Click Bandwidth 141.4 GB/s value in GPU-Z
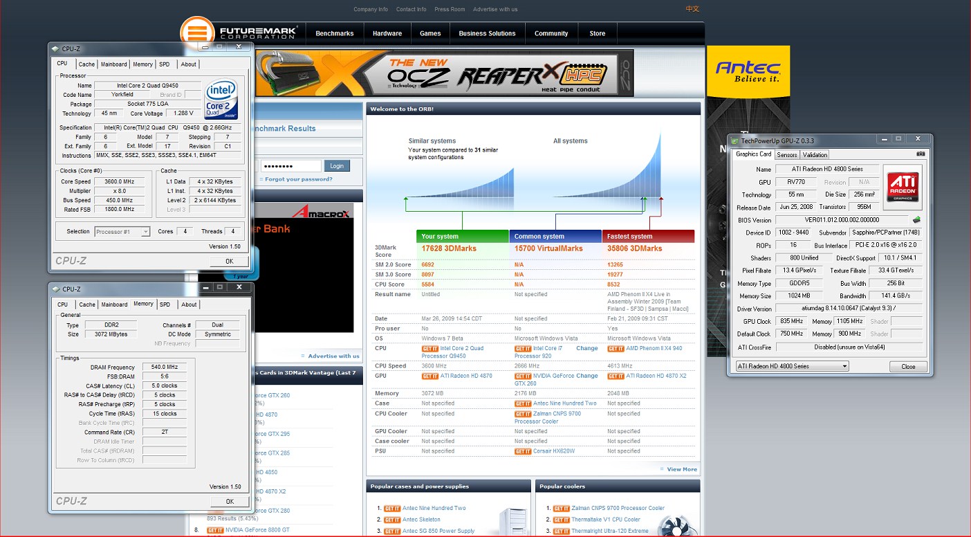The width and height of the screenshot is (971, 537). click(896, 296)
